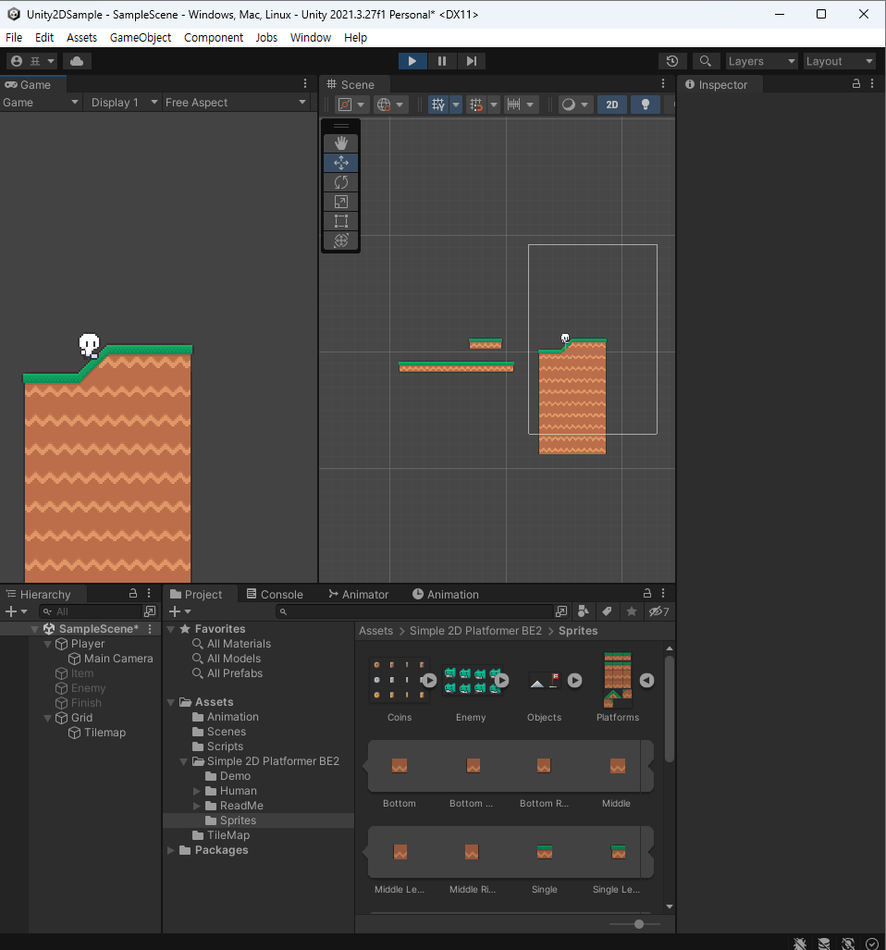Switch to the Animation tab
The image size is (886, 950).
446,595
